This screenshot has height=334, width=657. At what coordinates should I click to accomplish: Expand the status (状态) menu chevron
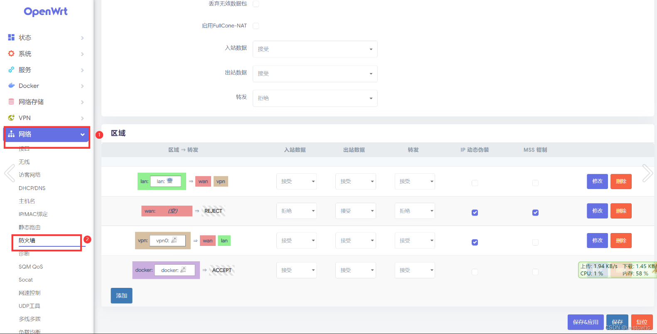pos(82,38)
